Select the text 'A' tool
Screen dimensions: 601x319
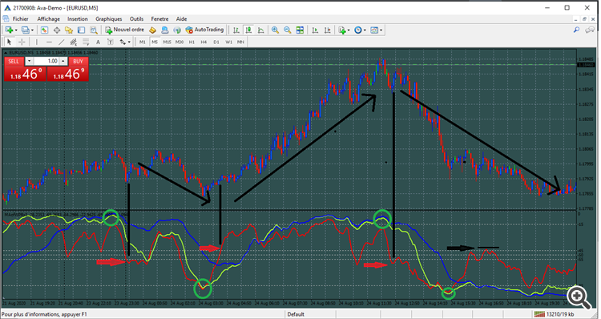coord(98,42)
